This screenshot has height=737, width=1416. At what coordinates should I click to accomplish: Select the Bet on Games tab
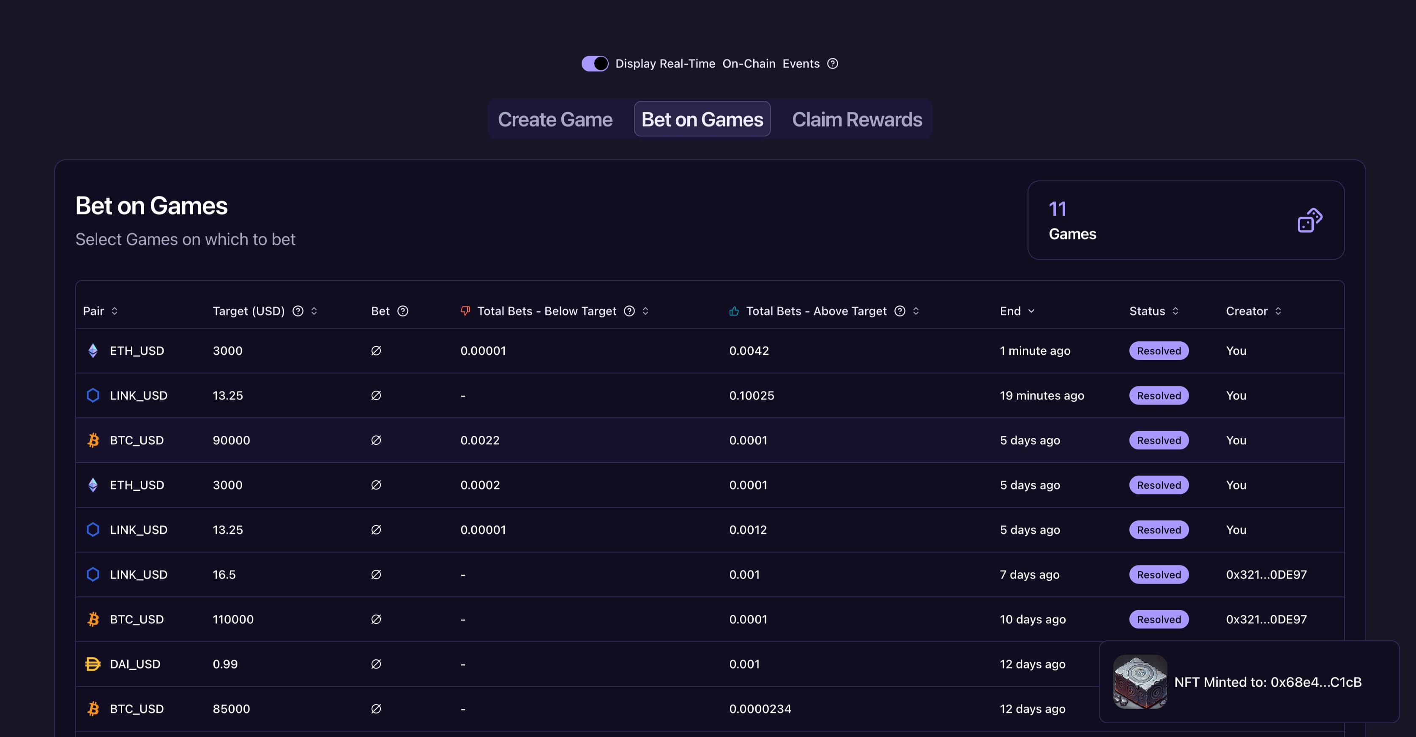pyautogui.click(x=702, y=119)
